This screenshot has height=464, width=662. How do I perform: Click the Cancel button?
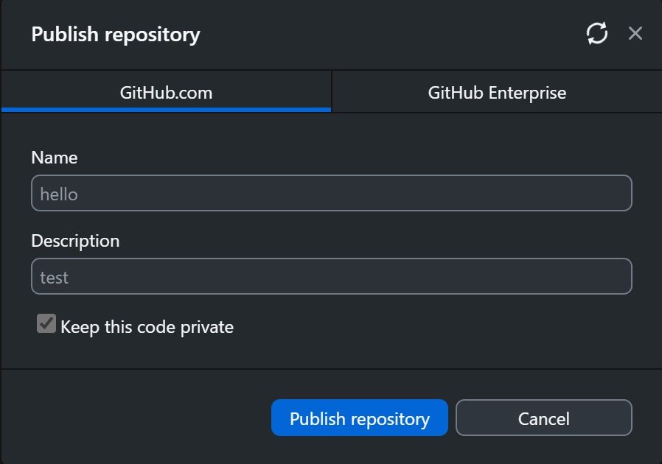tap(543, 418)
